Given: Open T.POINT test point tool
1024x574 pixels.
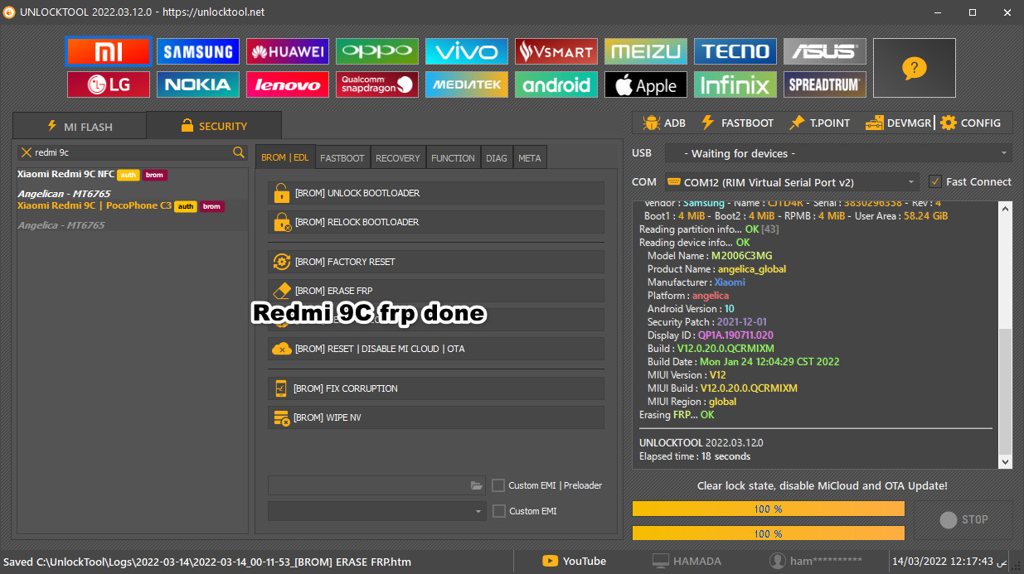Looking at the screenshot, I should pos(819,123).
